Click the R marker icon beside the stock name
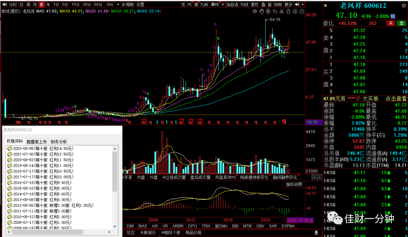 [326, 5]
